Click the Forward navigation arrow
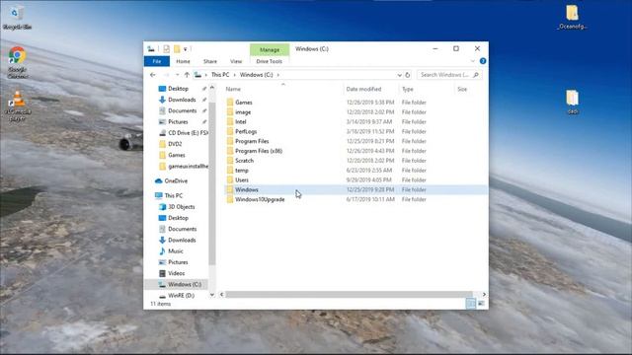Viewport: 632px width, 355px height. pos(166,75)
